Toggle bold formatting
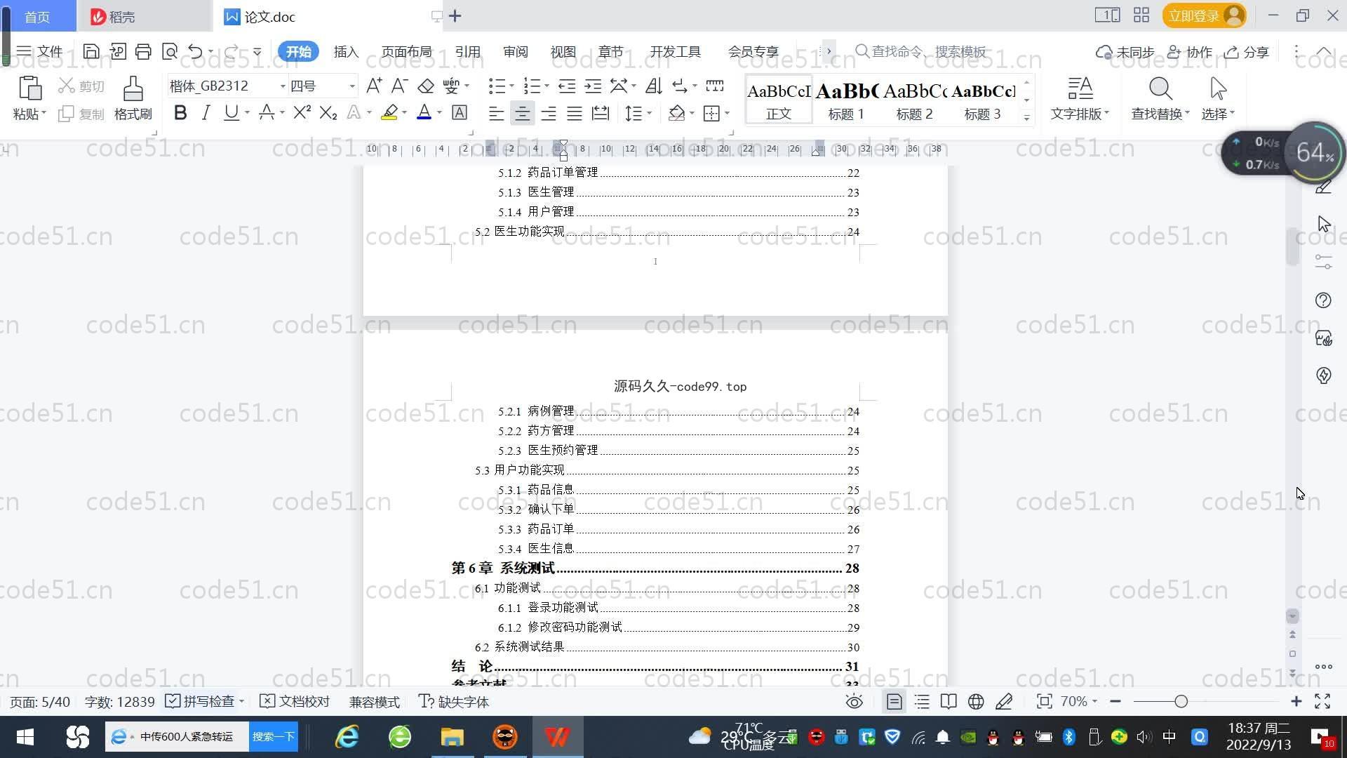The height and width of the screenshot is (758, 1347). (180, 113)
